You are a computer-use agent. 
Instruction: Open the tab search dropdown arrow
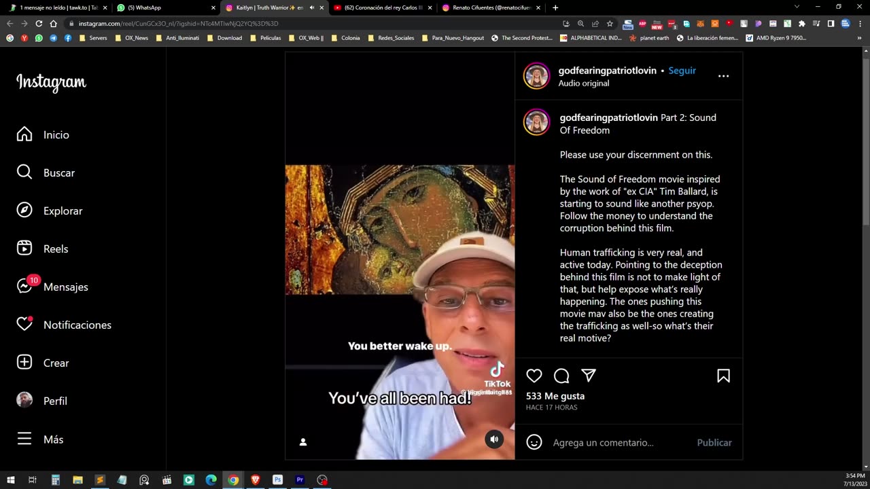[x=797, y=7]
